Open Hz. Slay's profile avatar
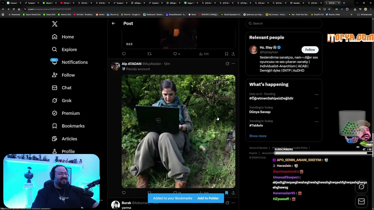Viewport: 374px width, 210px height. [253, 50]
